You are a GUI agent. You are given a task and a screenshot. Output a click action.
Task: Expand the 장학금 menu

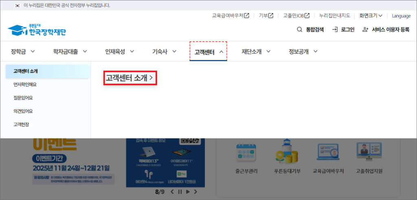coord(23,51)
